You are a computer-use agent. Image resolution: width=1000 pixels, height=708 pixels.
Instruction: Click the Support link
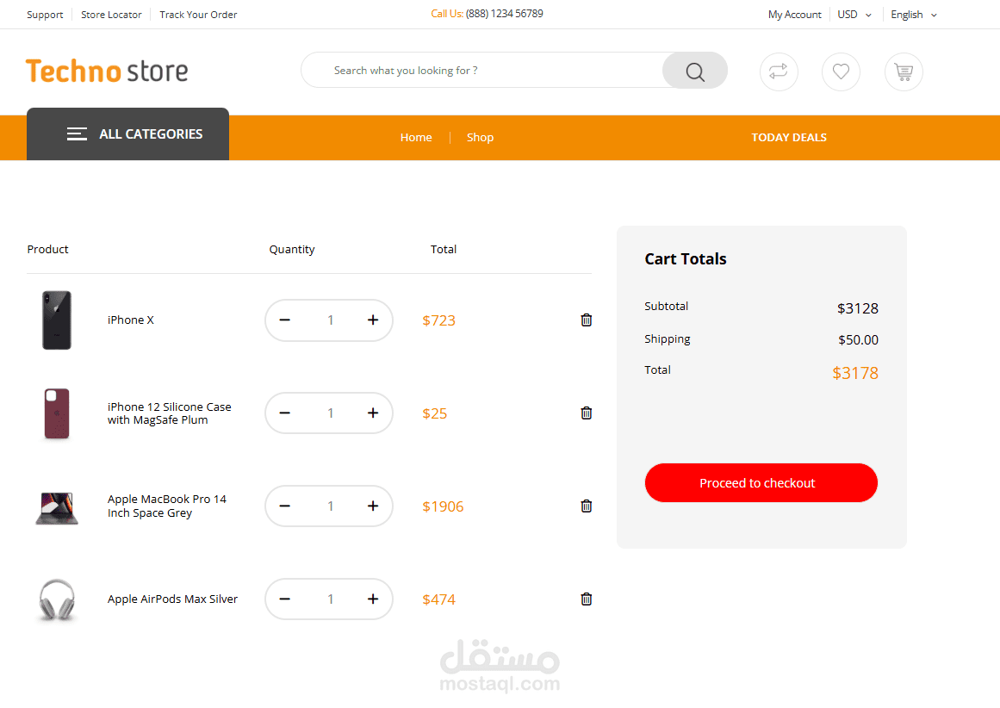45,15
